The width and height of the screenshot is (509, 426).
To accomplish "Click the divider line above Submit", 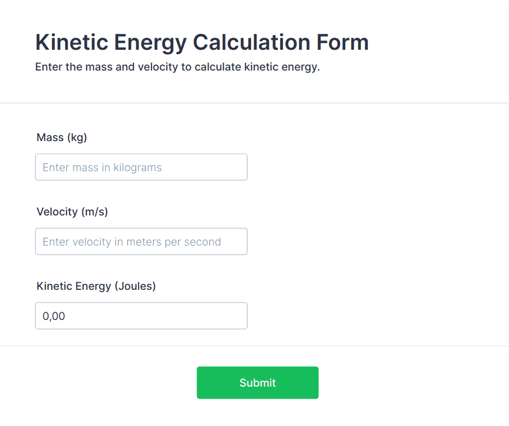I will (x=255, y=346).
